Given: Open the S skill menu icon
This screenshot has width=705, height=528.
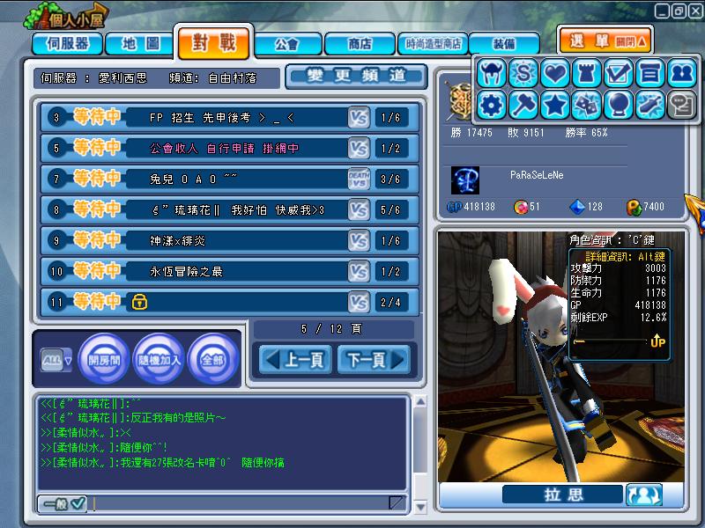Looking at the screenshot, I should [x=523, y=73].
